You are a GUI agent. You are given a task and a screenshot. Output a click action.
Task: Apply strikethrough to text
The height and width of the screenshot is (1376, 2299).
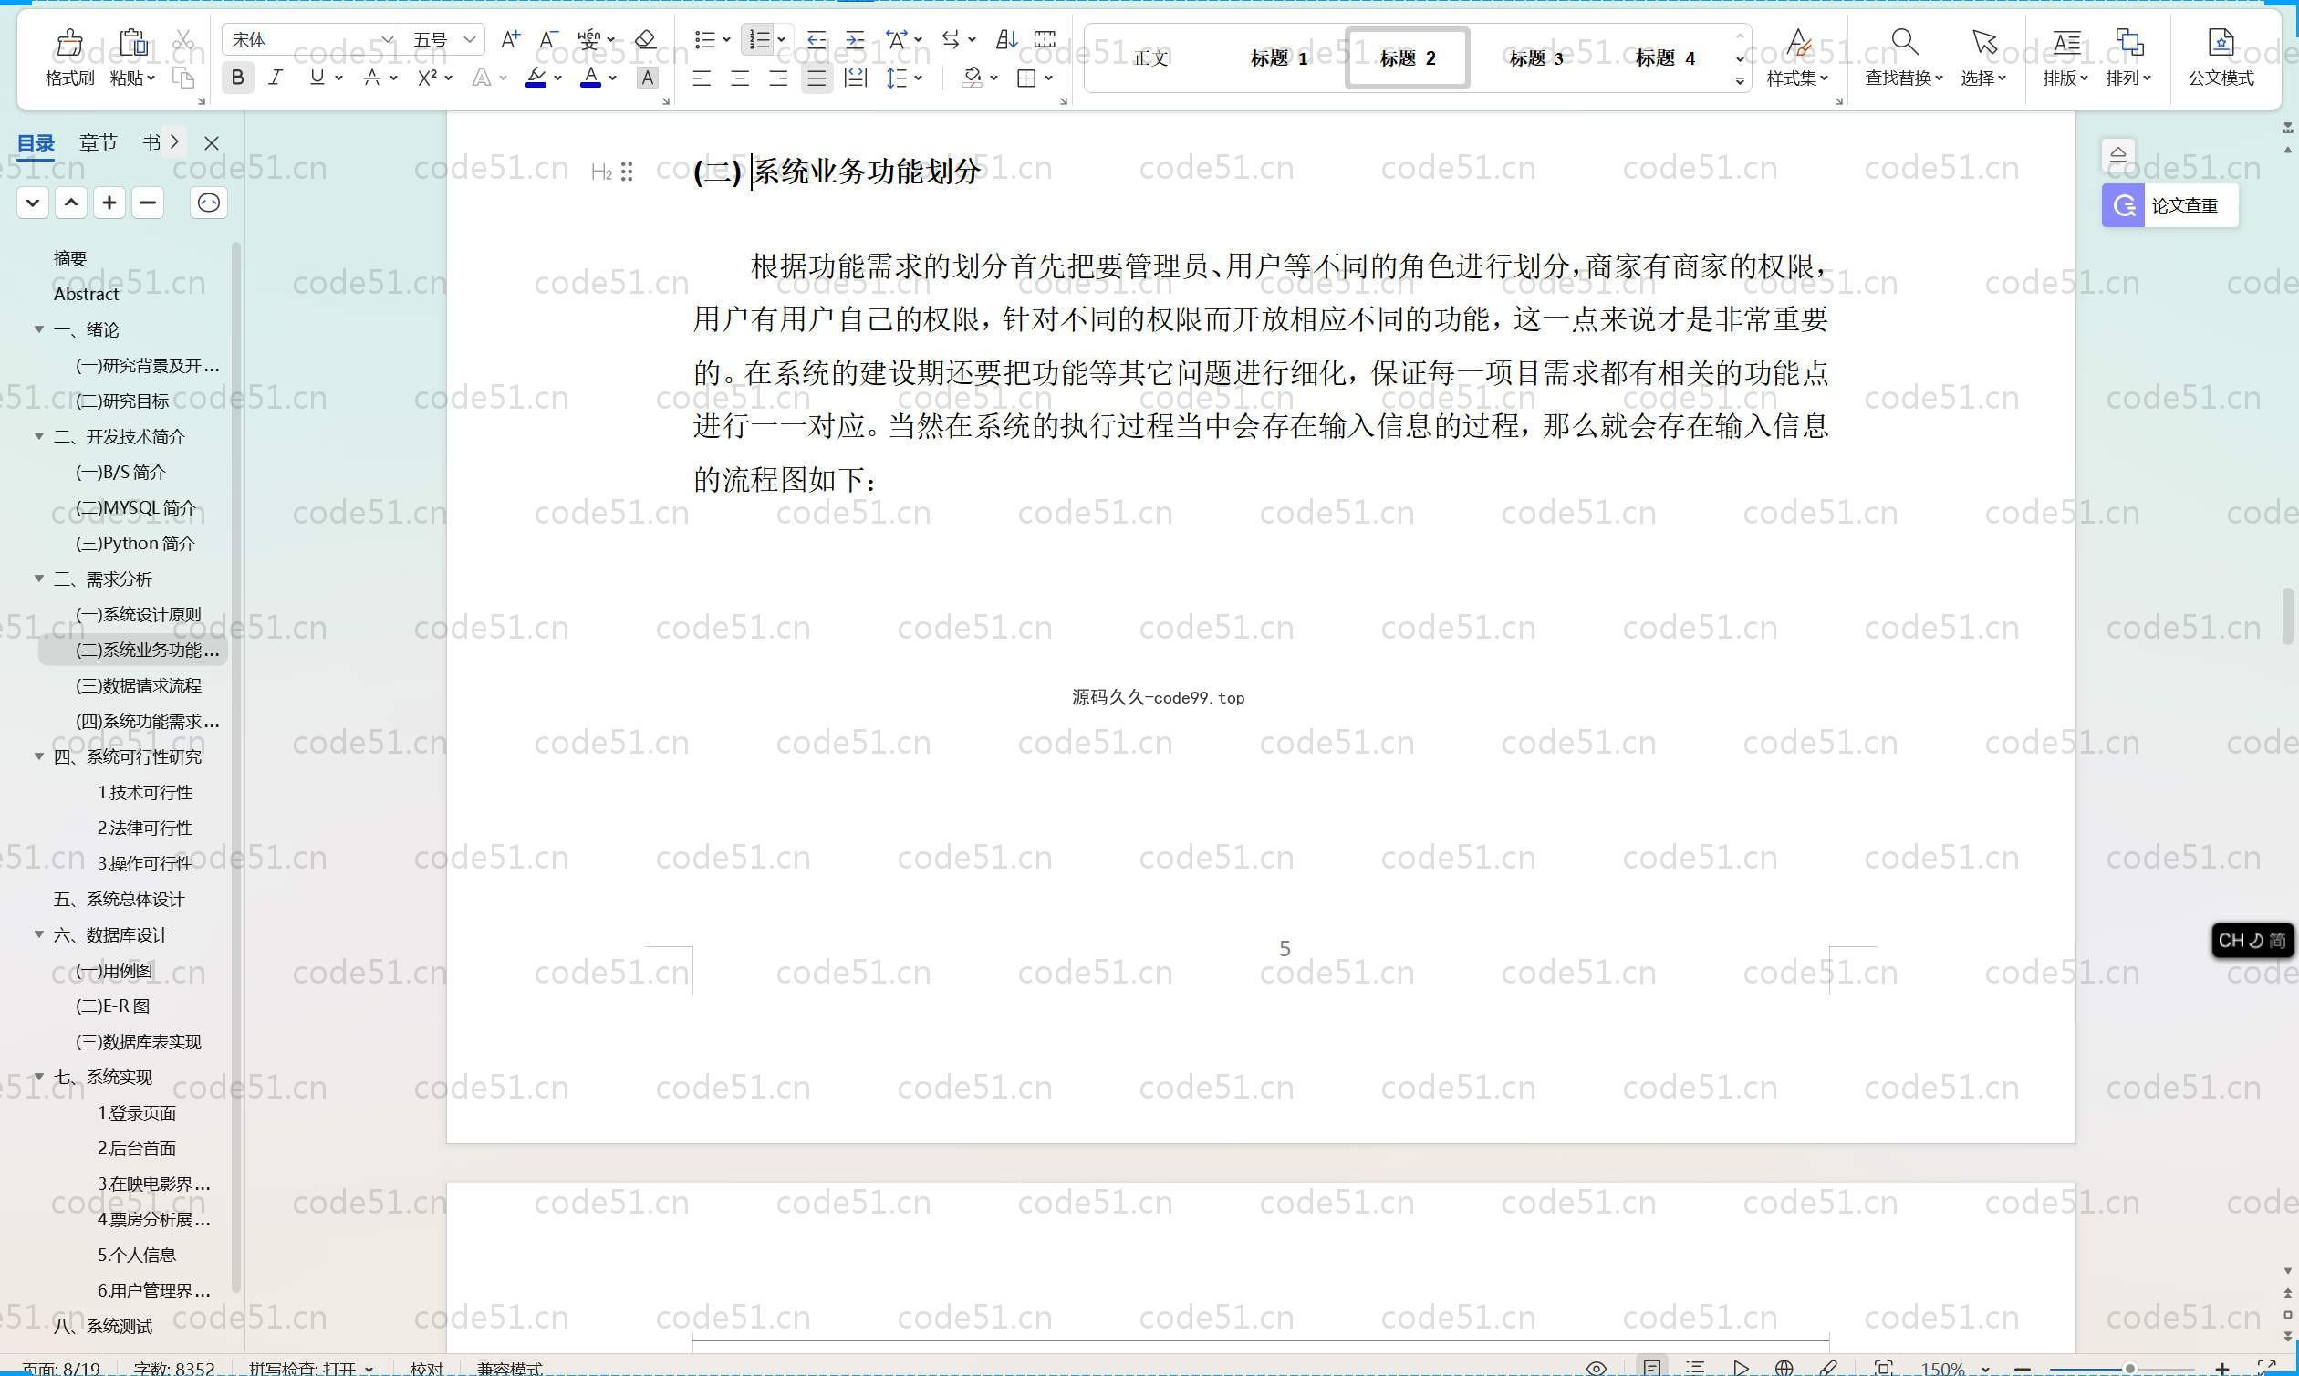371,78
